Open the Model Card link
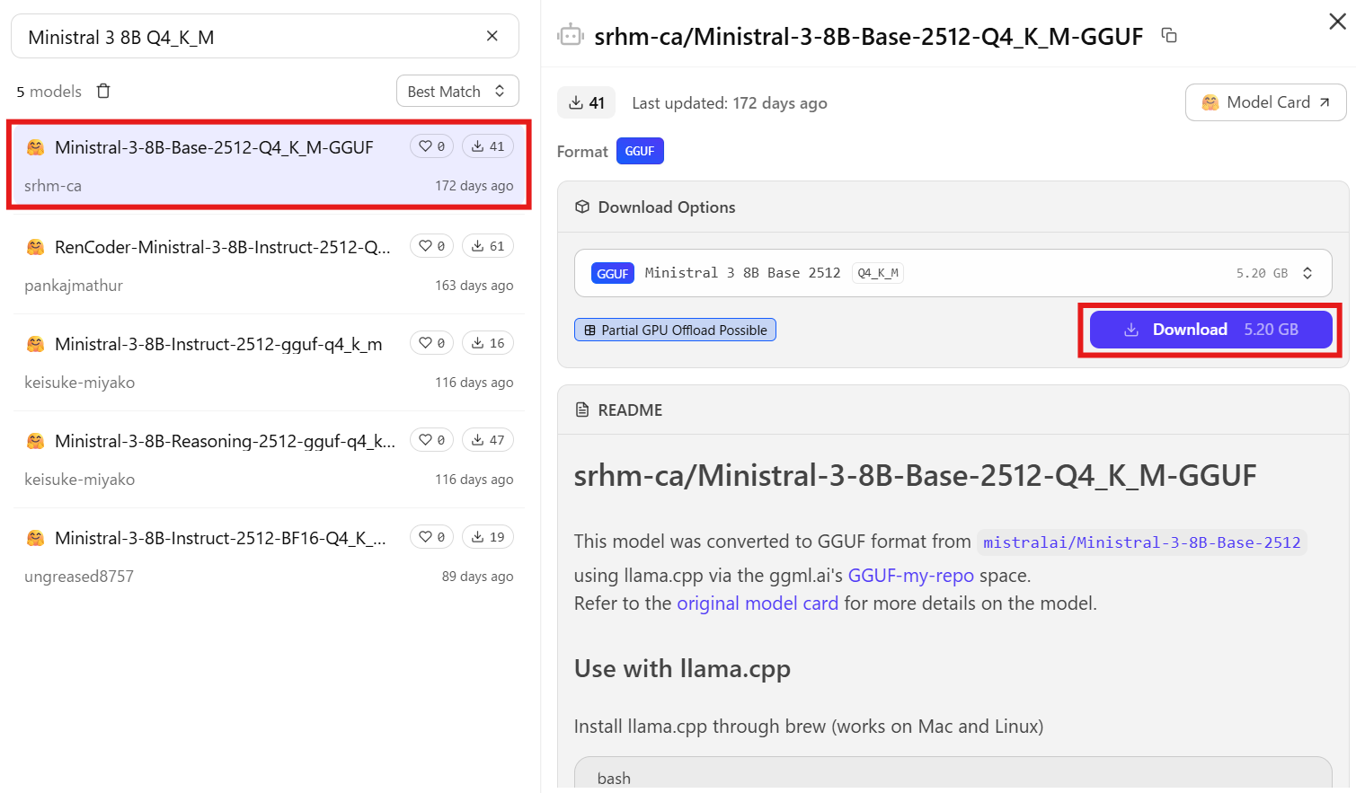The height and width of the screenshot is (793, 1356). [1265, 102]
